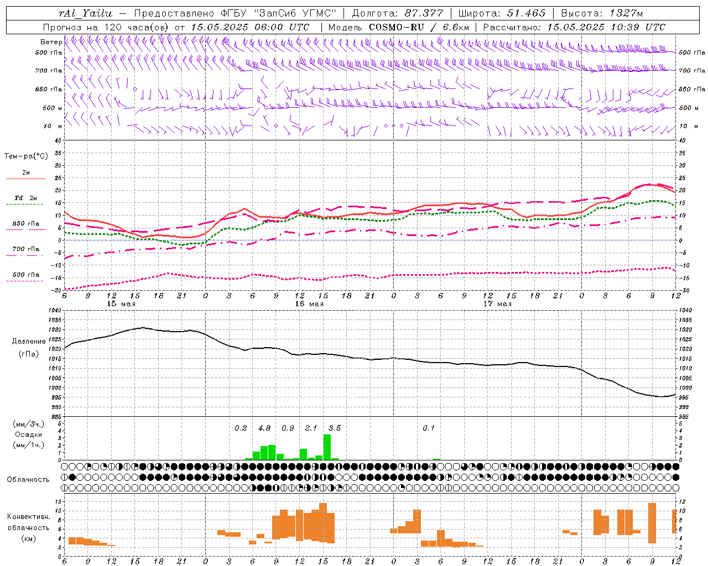This screenshot has height=566, width=708.
Task: Click the dashed line sample under "Td 2м"
Action: click(25, 205)
